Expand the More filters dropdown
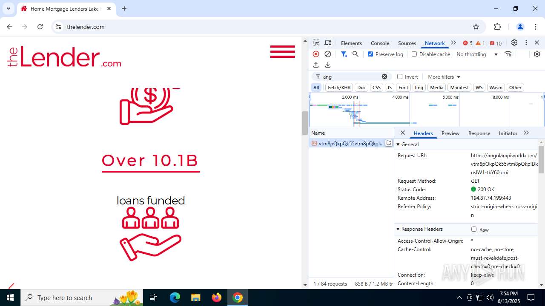This screenshot has width=545, height=306. click(x=444, y=77)
